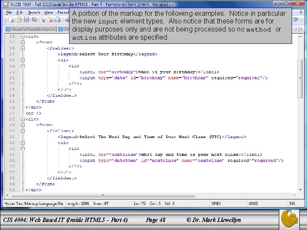Open the File menu
307x230 pixels.
pos(9,12)
